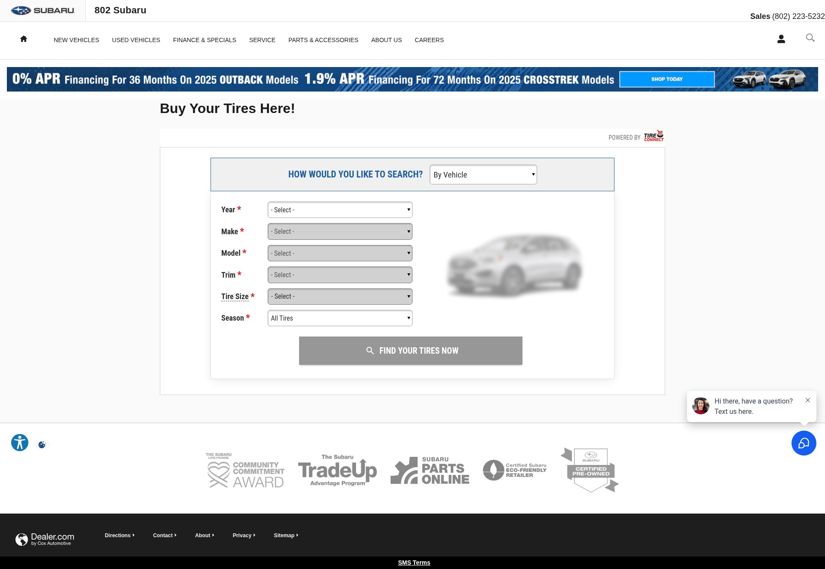Image resolution: width=825 pixels, height=569 pixels.
Task: Click the Tire Connect logo
Action: coord(654,136)
